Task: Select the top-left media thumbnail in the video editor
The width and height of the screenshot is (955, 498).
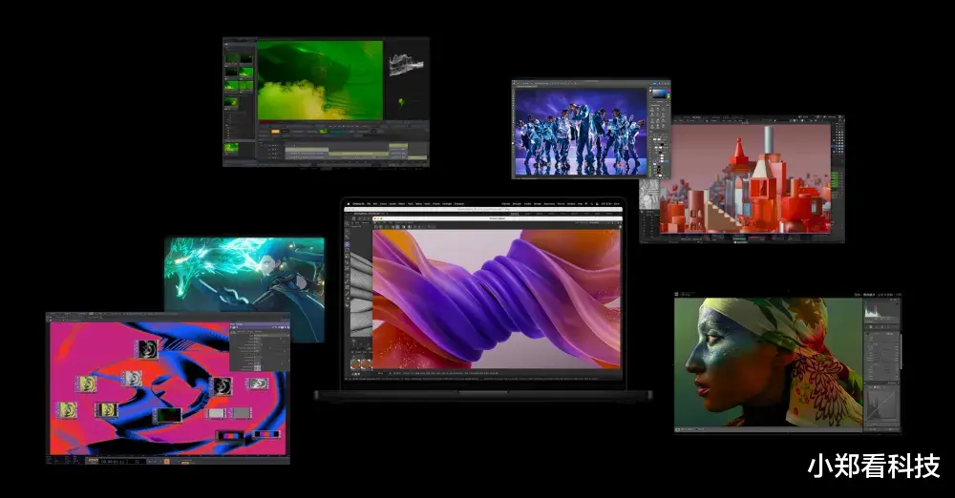Action: click(232, 58)
